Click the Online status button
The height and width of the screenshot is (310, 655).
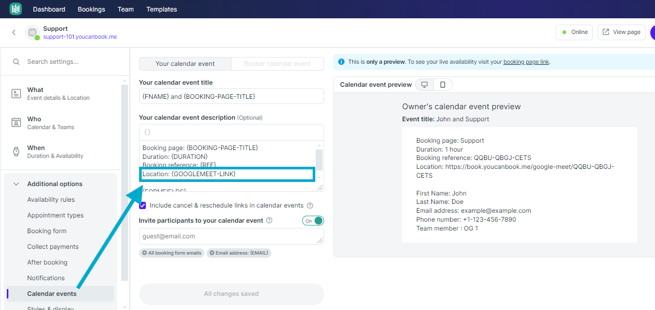click(x=574, y=32)
